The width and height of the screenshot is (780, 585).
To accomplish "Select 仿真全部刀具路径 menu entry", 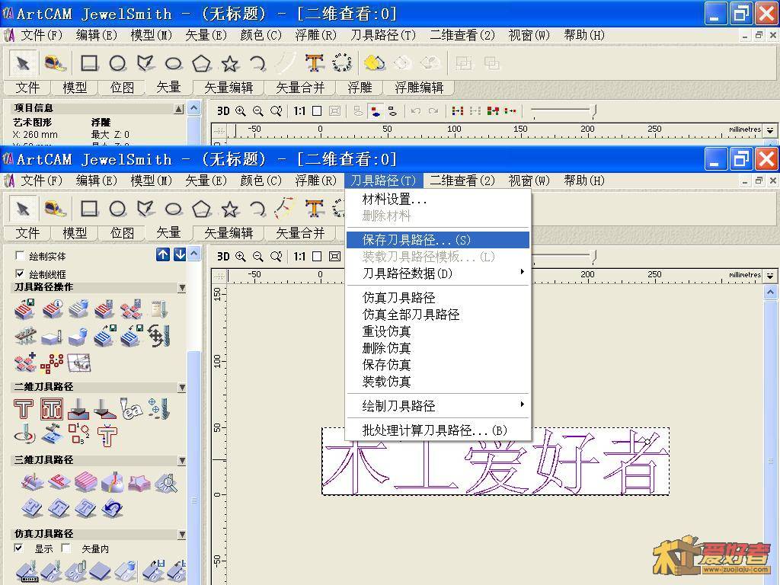I will coord(438,315).
